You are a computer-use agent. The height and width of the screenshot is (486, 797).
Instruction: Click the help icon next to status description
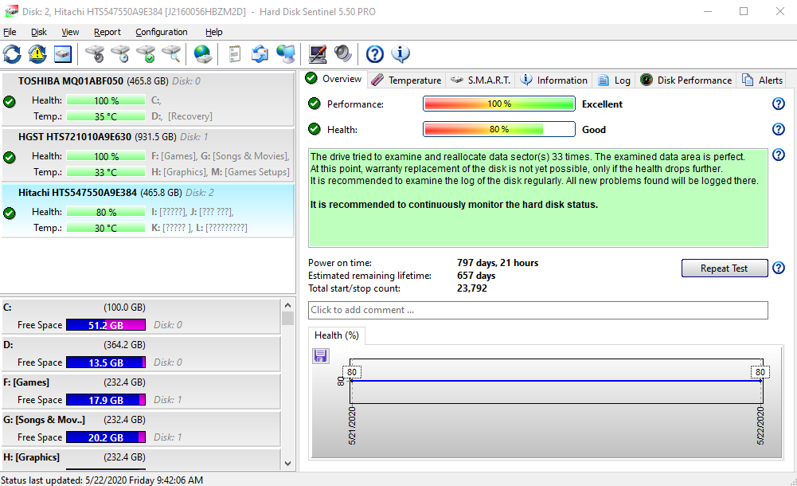pos(778,155)
